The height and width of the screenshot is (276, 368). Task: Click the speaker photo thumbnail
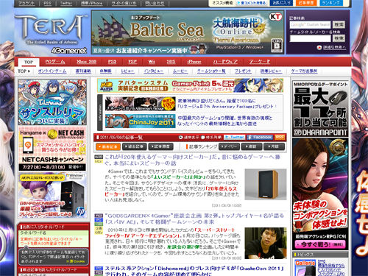pyautogui.click(x=266, y=185)
